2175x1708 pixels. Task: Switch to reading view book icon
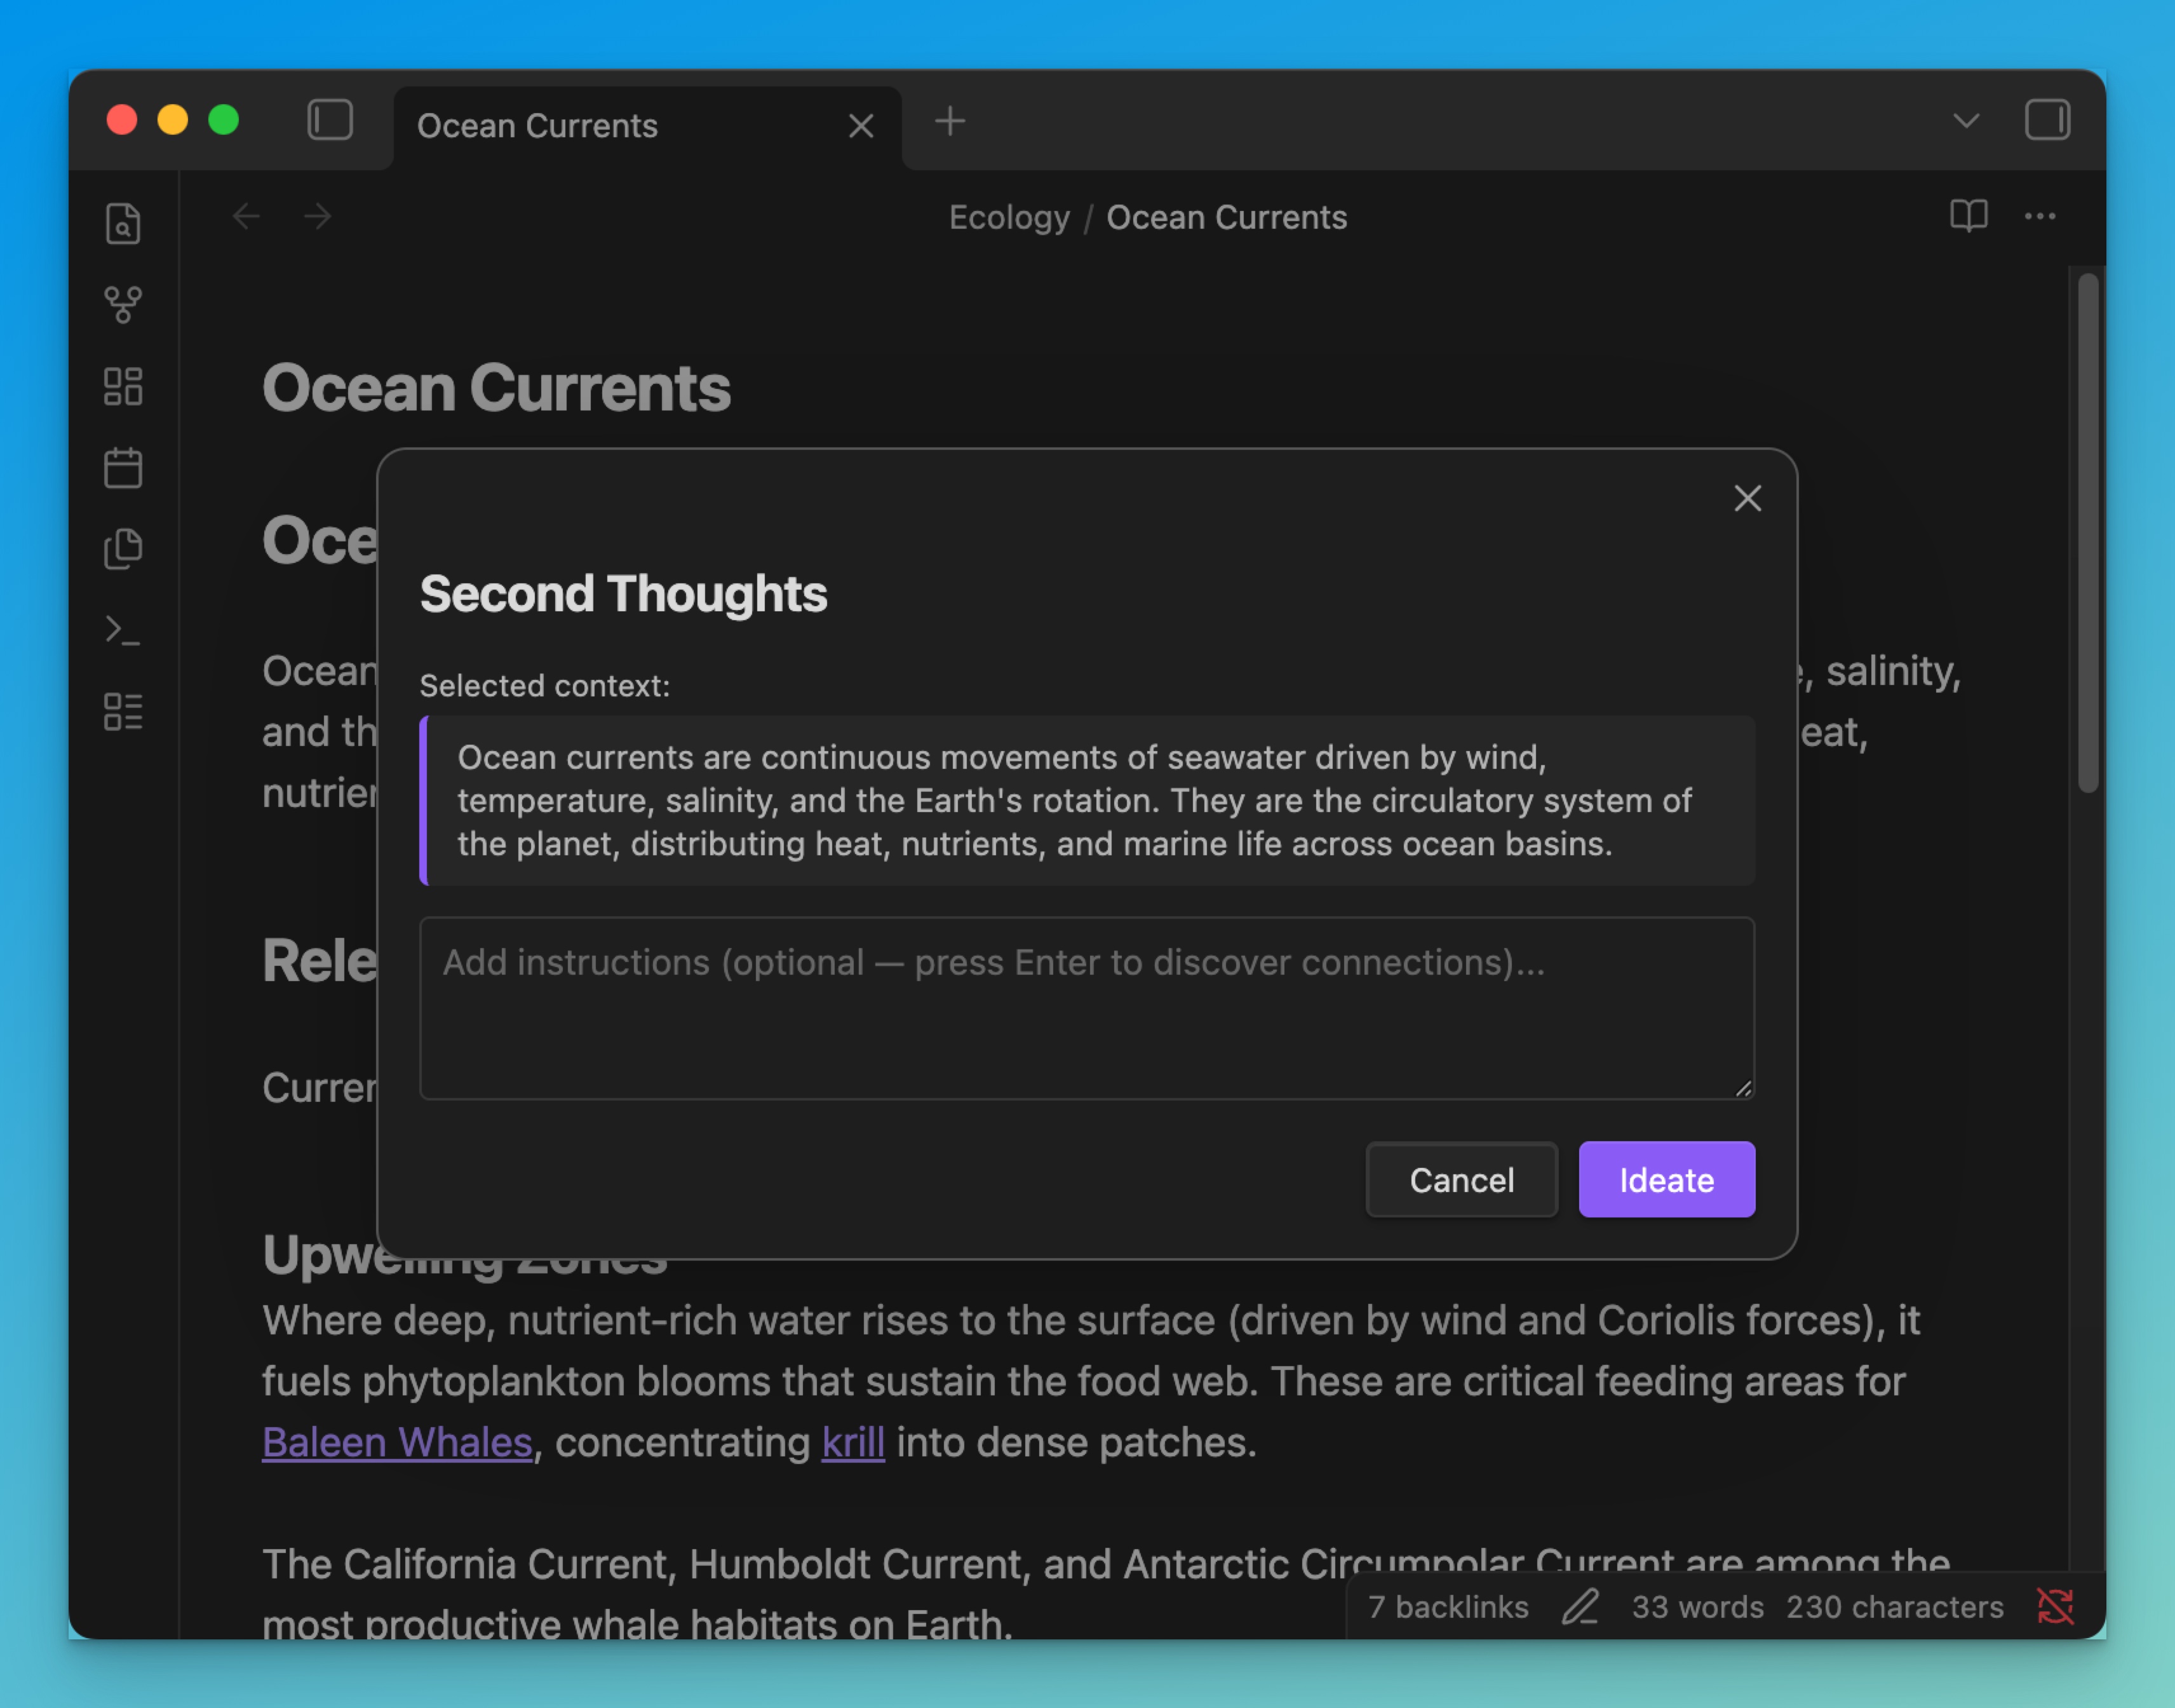click(1968, 216)
